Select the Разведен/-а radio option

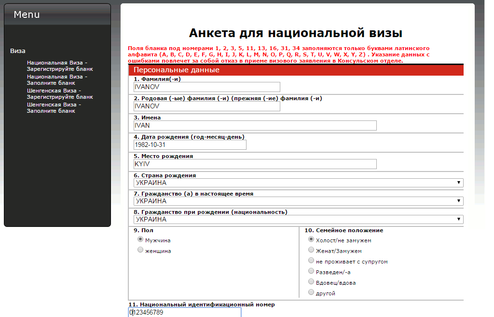311,271
